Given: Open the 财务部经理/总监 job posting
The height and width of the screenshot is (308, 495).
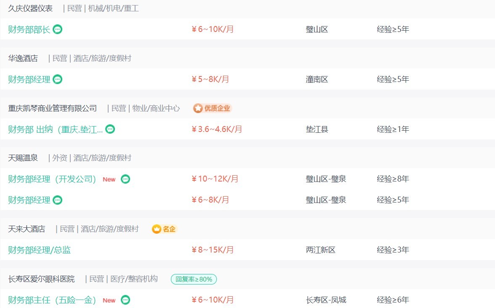Looking at the screenshot, I should click(x=40, y=250).
